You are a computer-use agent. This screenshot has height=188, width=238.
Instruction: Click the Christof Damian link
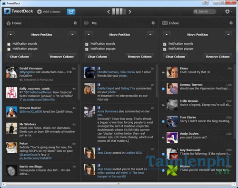pyautogui.click(x=108, y=72)
